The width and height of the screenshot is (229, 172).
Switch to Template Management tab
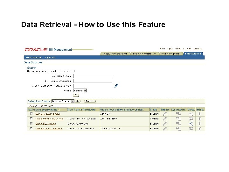click(x=114, y=54)
